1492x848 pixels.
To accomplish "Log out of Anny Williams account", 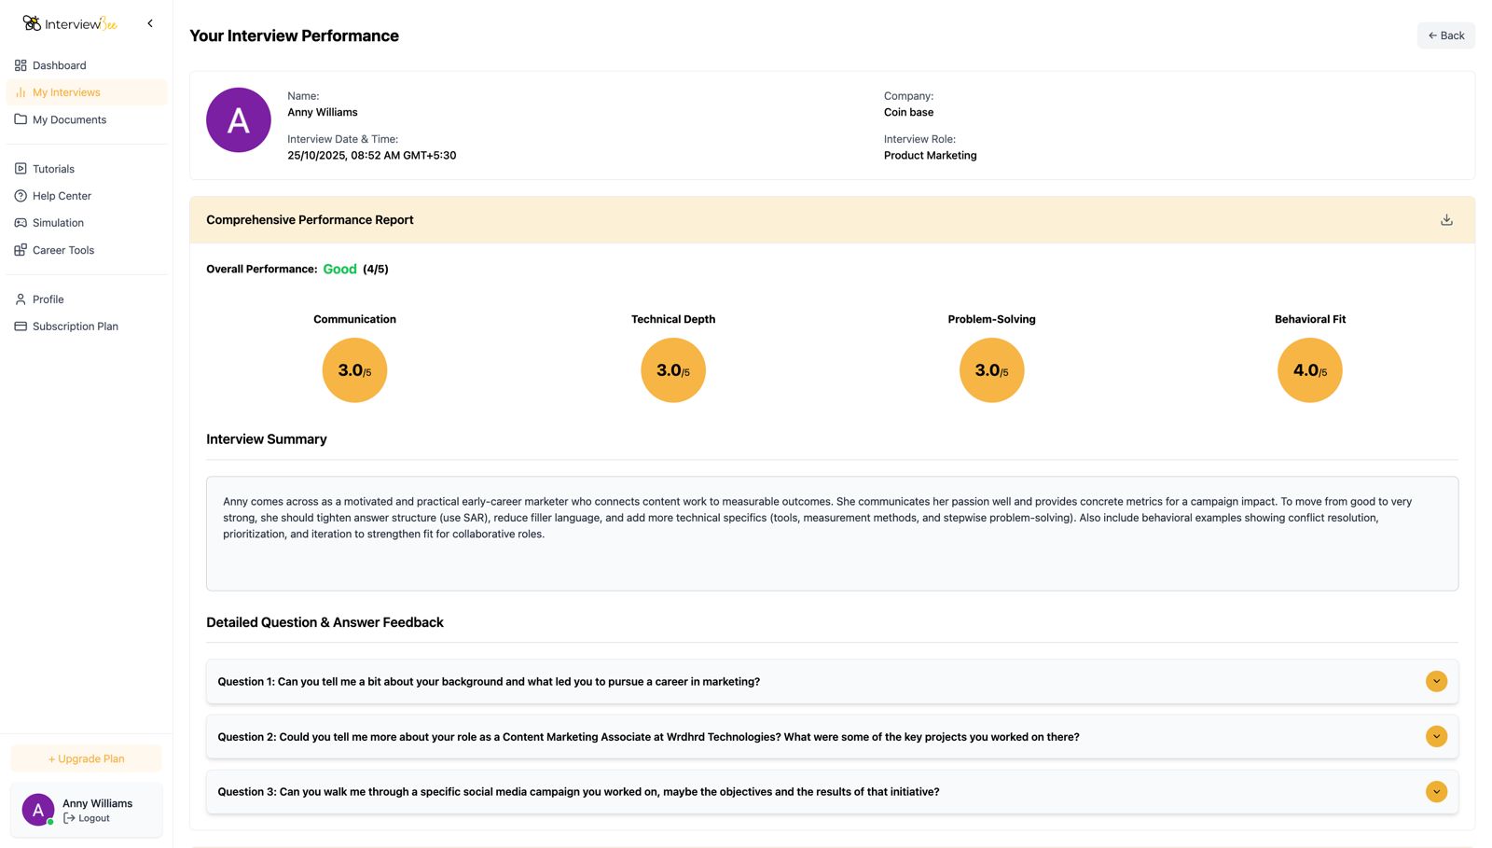I will click(88, 818).
